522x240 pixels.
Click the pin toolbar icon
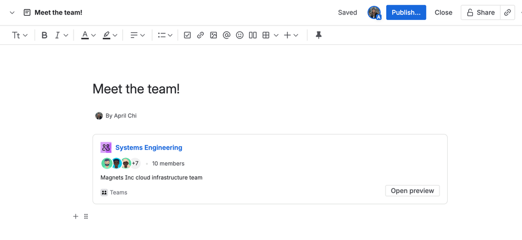[x=319, y=35]
